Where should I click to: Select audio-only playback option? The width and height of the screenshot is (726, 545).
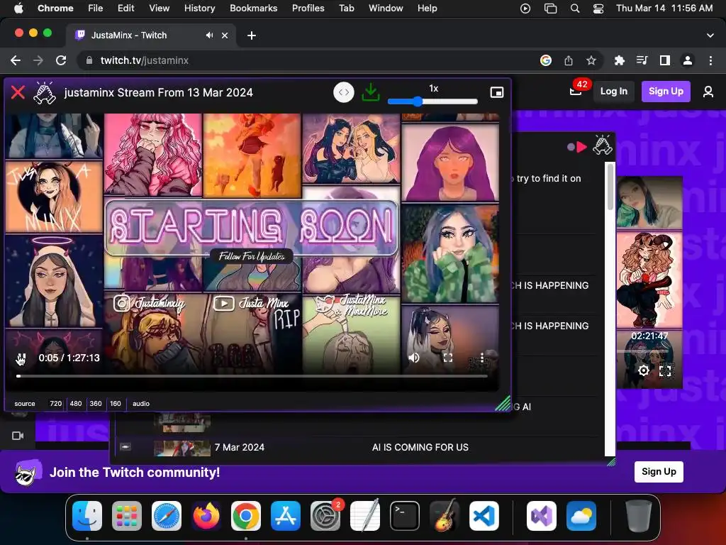[x=141, y=404]
